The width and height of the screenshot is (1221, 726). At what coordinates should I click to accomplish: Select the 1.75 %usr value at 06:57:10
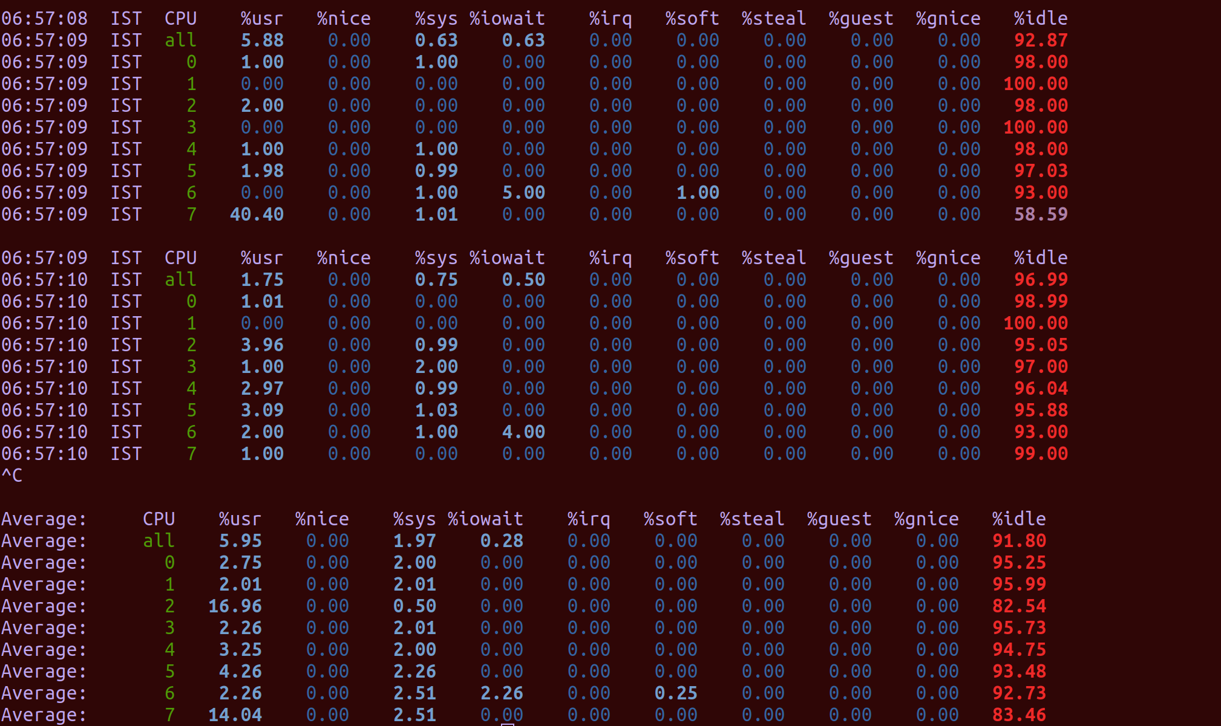pyautogui.click(x=262, y=280)
